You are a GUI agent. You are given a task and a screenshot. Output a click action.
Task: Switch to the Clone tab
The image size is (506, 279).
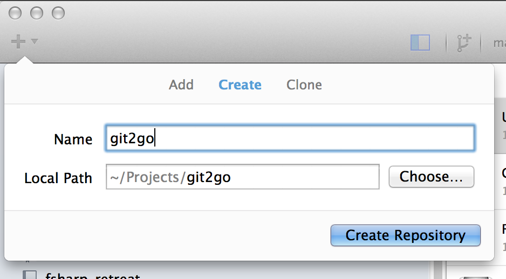click(304, 85)
